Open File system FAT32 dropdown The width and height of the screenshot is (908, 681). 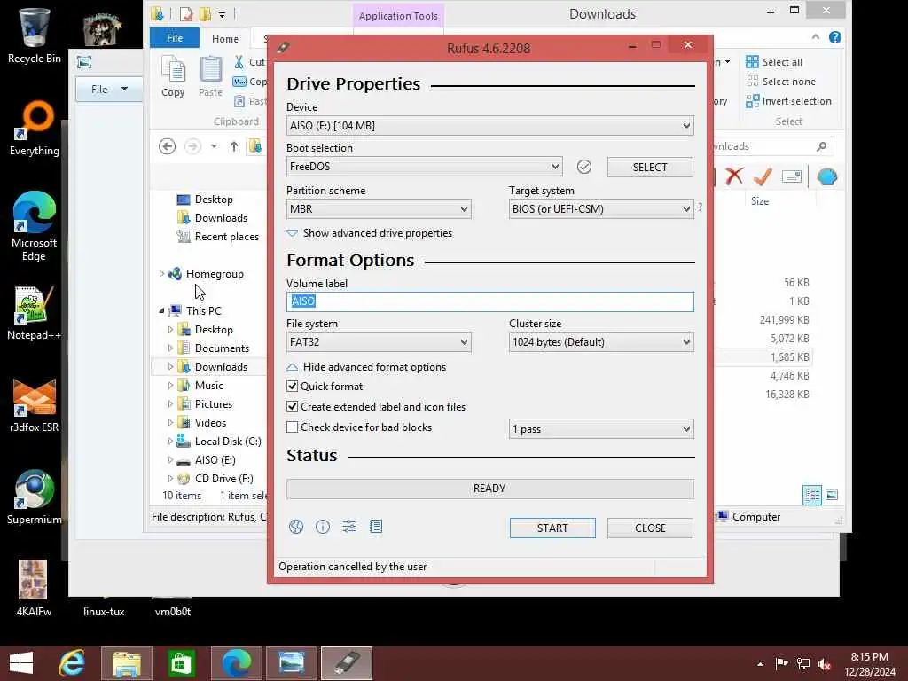point(379,342)
